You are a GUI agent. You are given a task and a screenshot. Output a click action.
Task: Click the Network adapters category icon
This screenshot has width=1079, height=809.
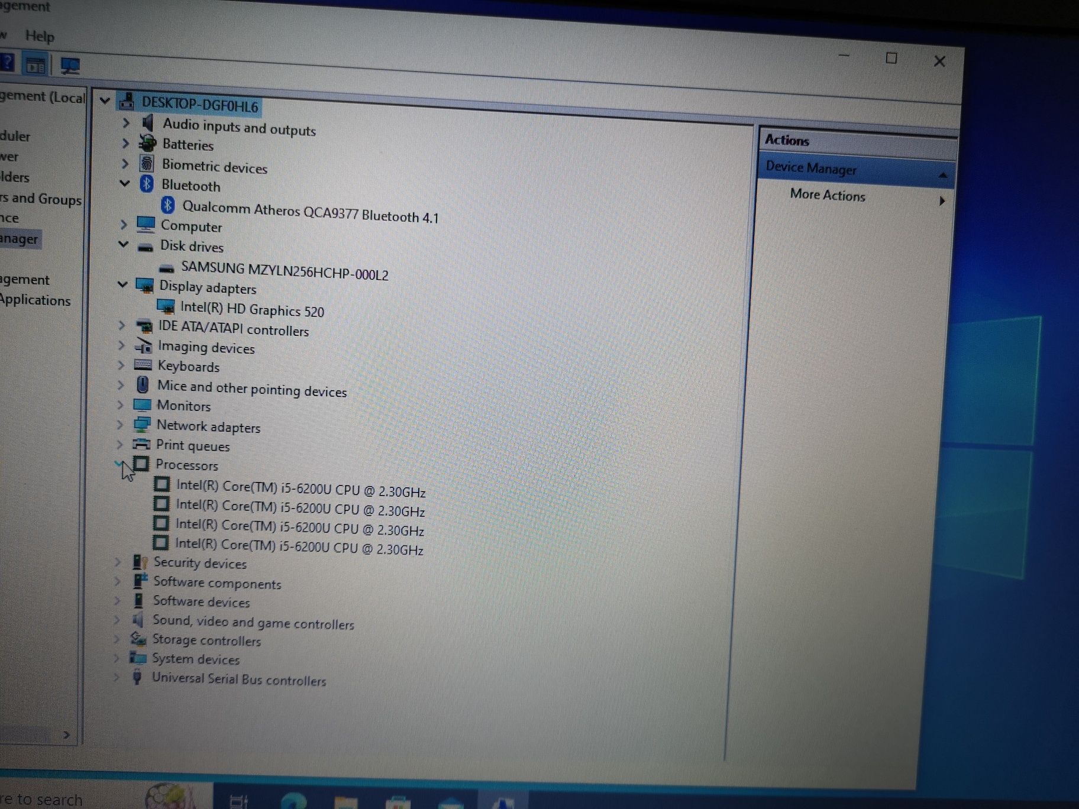[141, 424]
